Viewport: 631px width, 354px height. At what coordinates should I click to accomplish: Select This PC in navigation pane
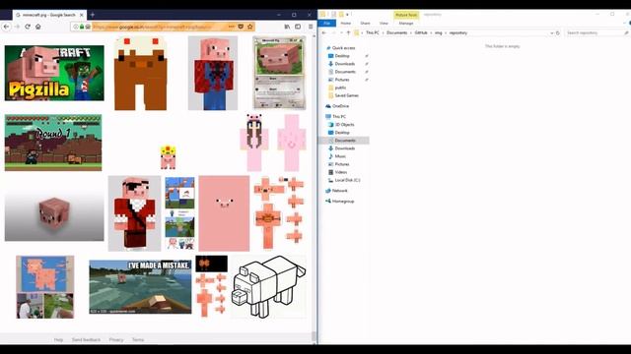pos(339,116)
